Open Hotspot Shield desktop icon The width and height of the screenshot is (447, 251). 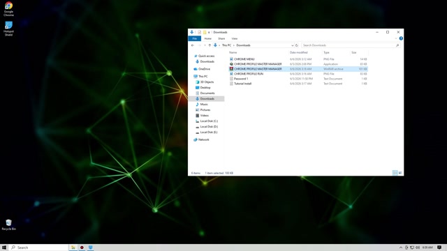pyautogui.click(x=8, y=29)
